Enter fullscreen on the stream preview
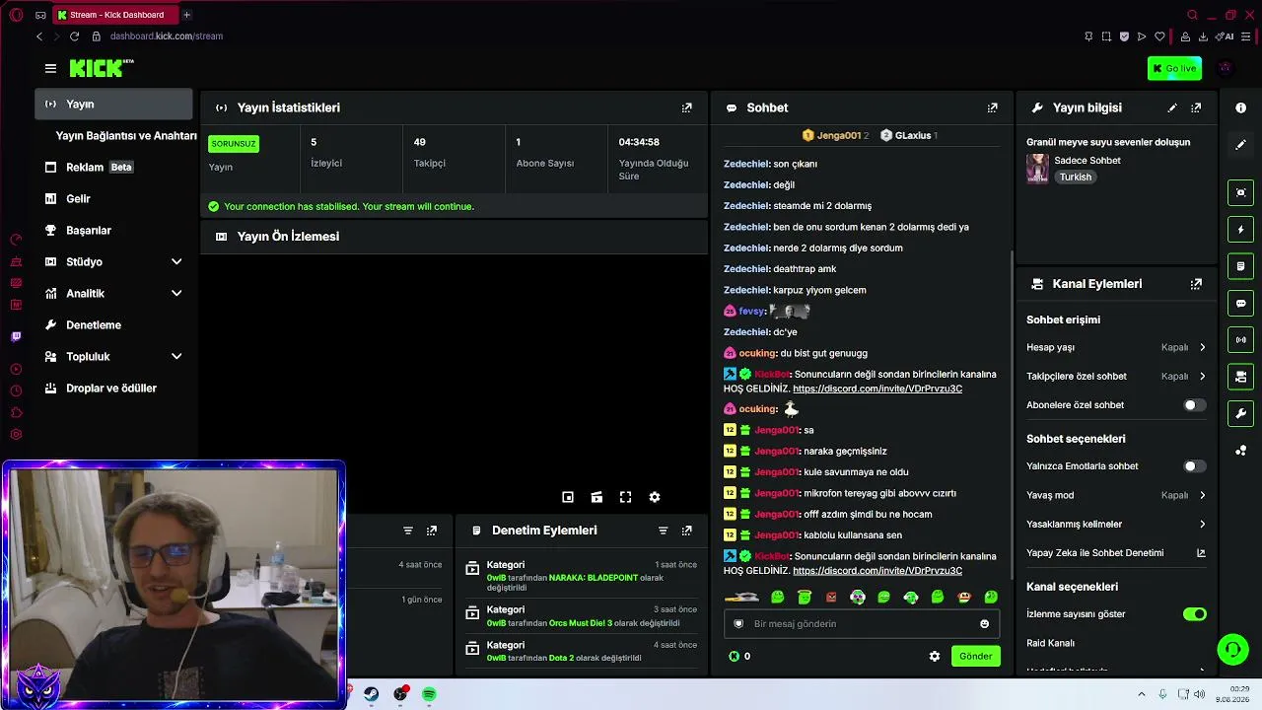The width and height of the screenshot is (1262, 710). [625, 497]
